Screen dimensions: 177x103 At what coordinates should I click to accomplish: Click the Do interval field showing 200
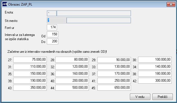click(52, 41)
